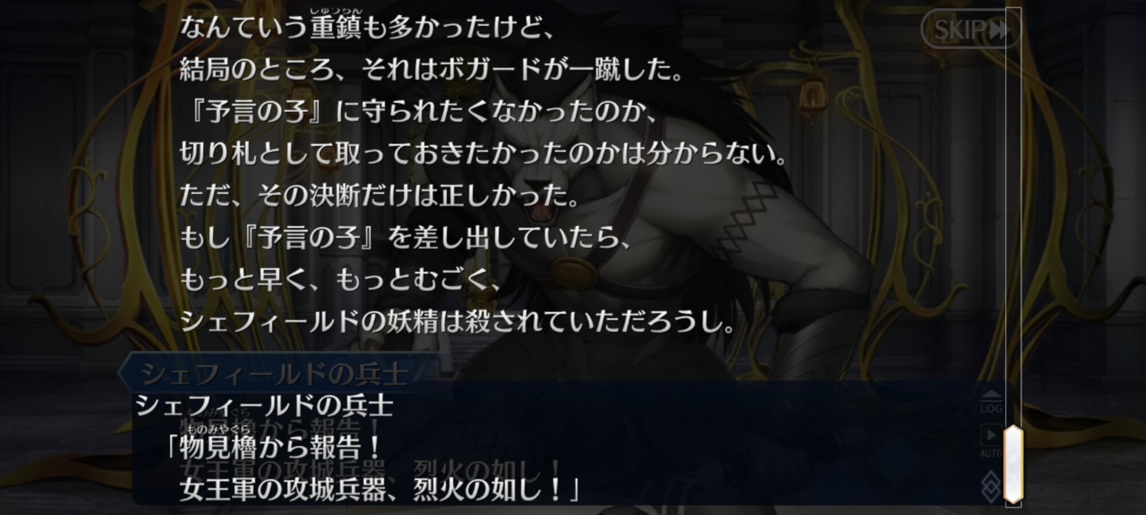This screenshot has width=1146, height=515.
Task: Click the シェフィールドの兵士 name above the dialogue
Action: tap(265, 405)
